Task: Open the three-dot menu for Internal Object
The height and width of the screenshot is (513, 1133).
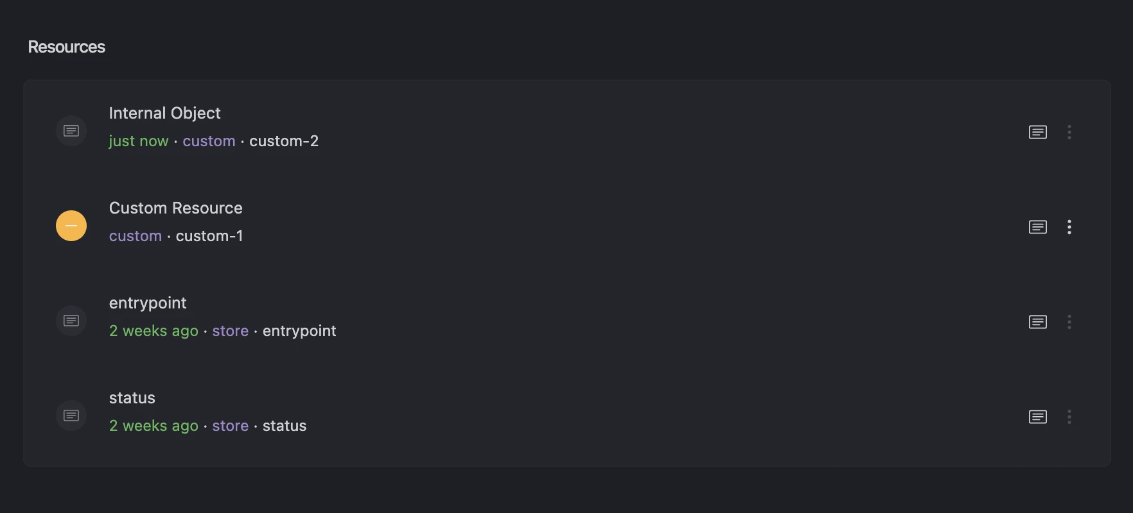Action: point(1069,132)
